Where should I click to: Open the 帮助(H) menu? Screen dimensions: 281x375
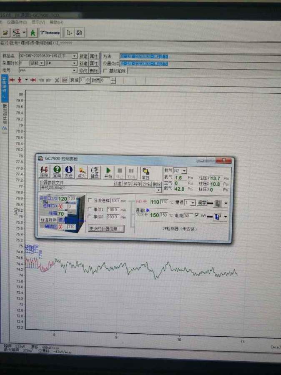(57, 22)
